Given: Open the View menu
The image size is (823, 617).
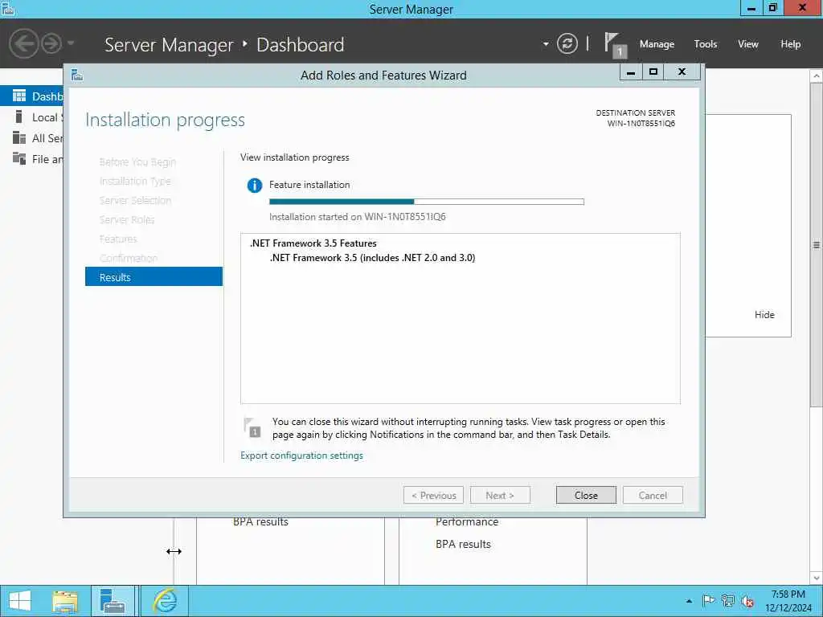Looking at the screenshot, I should coord(748,45).
